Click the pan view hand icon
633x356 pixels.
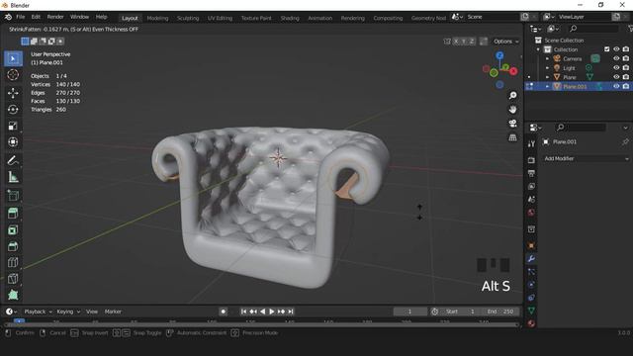tap(512, 110)
